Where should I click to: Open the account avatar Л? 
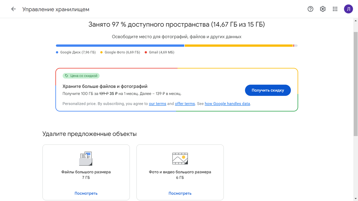[348, 9]
